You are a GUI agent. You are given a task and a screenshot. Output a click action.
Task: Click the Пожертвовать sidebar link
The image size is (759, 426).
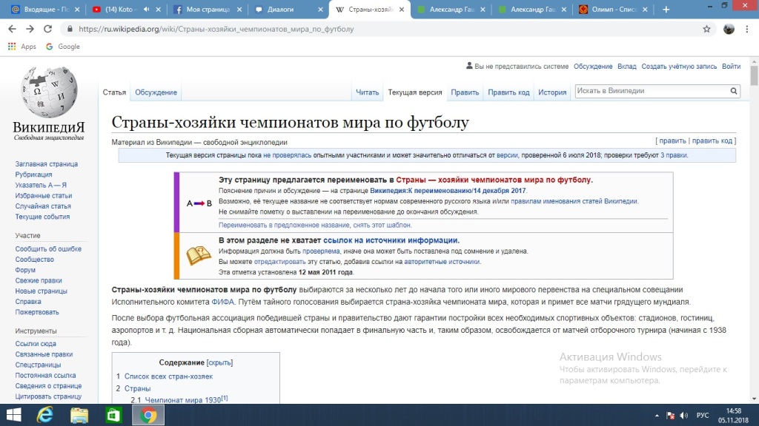pyautogui.click(x=37, y=312)
